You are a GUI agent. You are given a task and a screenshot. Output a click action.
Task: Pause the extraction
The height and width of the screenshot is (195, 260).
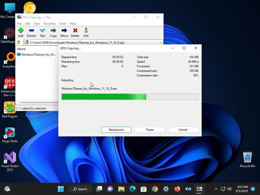pyautogui.click(x=150, y=130)
